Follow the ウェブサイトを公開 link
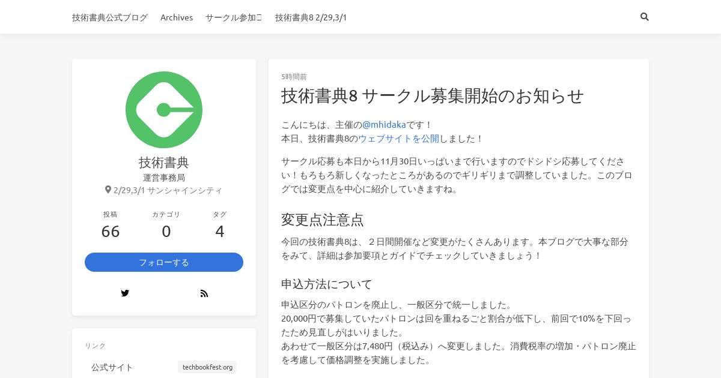Viewport: 721px width, 378px height. click(398, 139)
